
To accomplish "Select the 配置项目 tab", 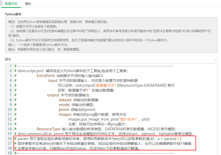I will pos(11,4).
